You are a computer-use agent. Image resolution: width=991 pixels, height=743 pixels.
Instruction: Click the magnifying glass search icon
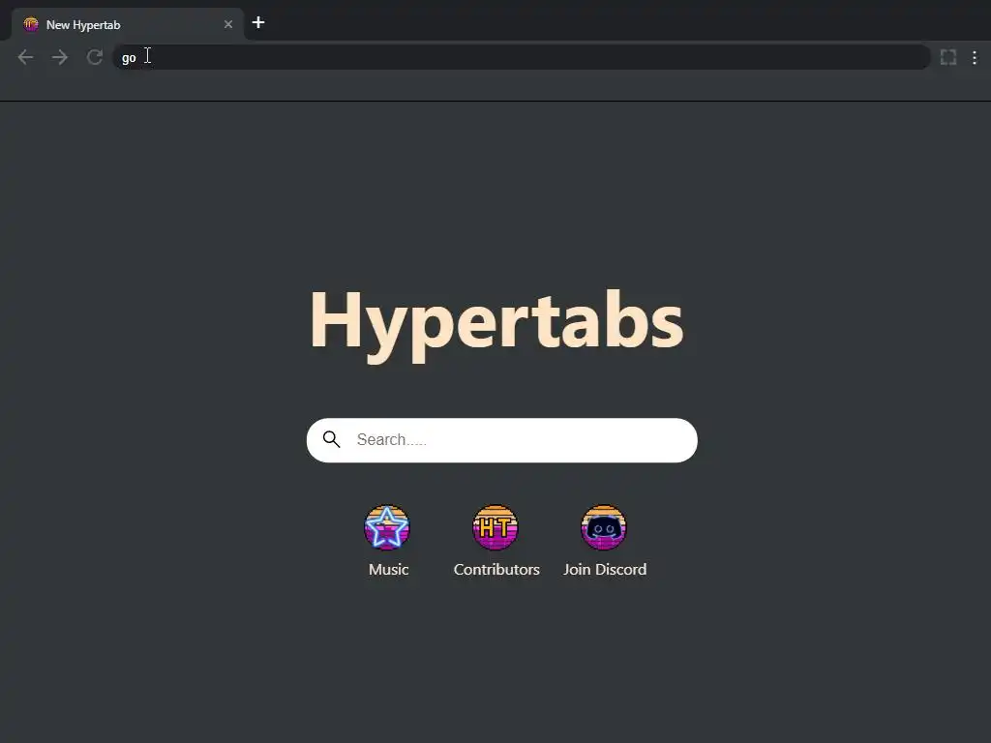pyautogui.click(x=331, y=439)
